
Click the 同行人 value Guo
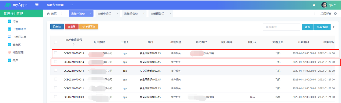pyautogui.click(x=252, y=97)
